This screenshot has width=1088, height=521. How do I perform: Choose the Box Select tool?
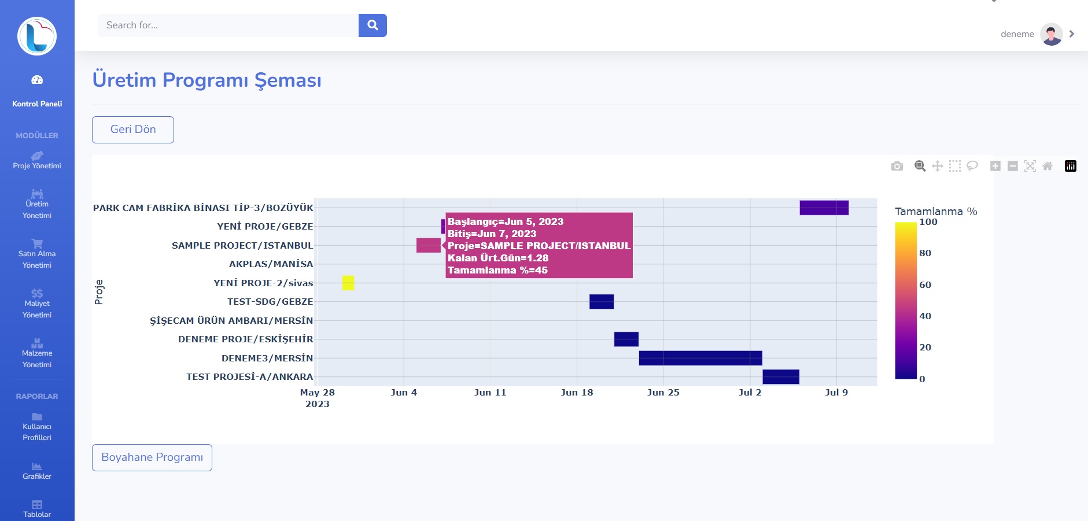(955, 167)
